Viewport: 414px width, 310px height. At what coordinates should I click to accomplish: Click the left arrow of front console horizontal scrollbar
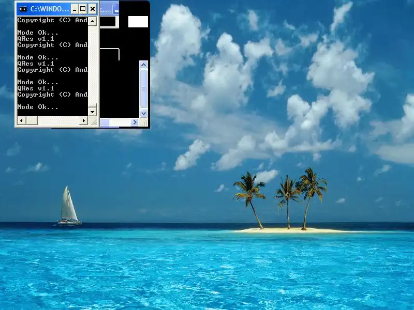(21, 121)
